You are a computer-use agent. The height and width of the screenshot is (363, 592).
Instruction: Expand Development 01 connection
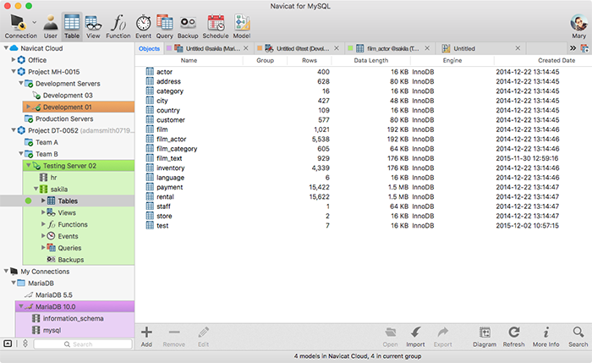click(28, 107)
